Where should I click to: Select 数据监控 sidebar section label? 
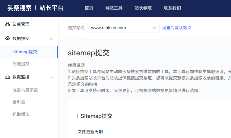click(x=21, y=77)
